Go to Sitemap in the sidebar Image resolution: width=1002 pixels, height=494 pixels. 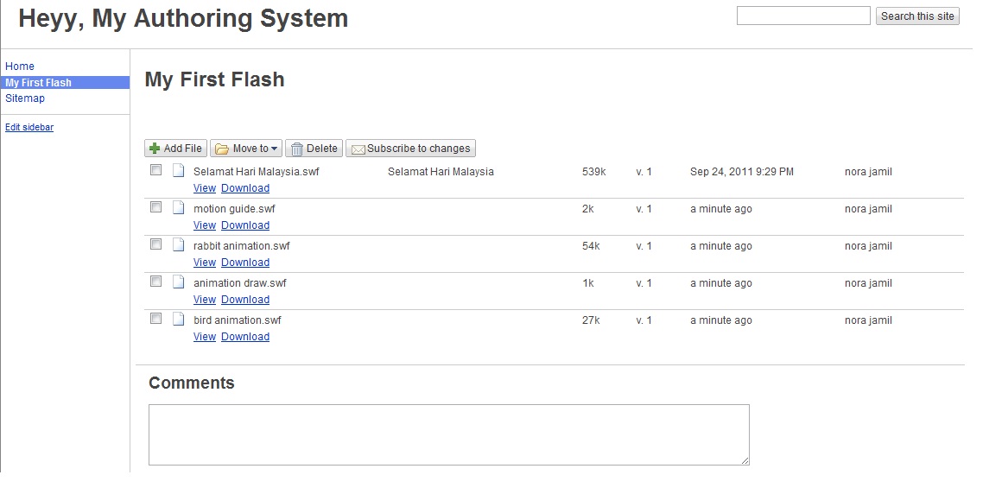25,98
